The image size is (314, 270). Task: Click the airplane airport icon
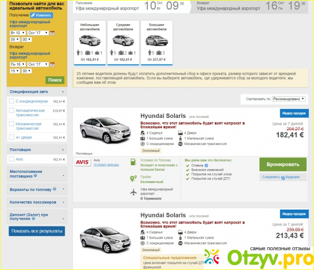(133, 193)
